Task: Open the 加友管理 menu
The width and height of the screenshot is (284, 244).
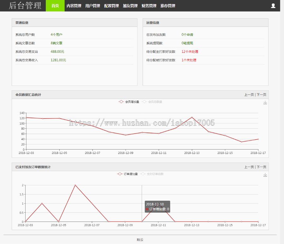Action: point(130,6)
